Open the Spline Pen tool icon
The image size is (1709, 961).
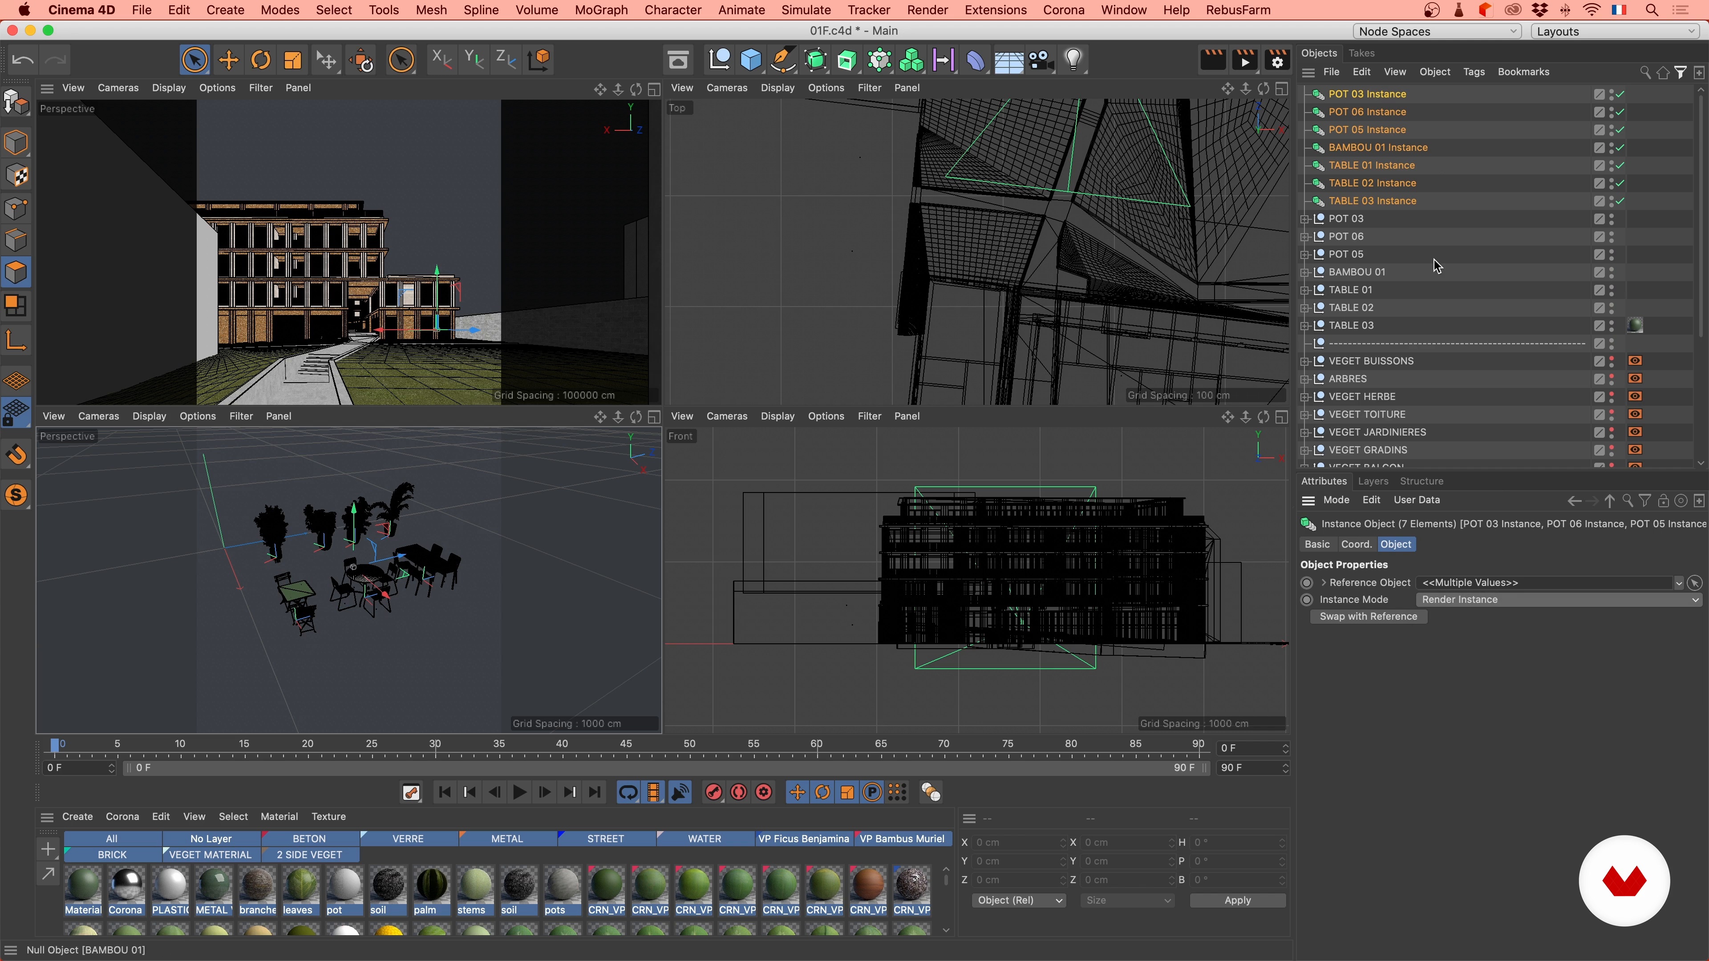[x=783, y=61]
